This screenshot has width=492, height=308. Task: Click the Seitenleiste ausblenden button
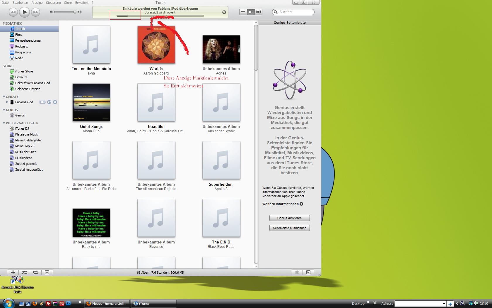pyautogui.click(x=289, y=228)
